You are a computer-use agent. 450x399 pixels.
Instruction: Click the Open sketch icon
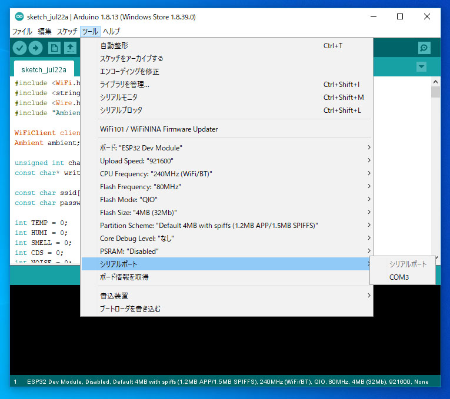(x=70, y=48)
